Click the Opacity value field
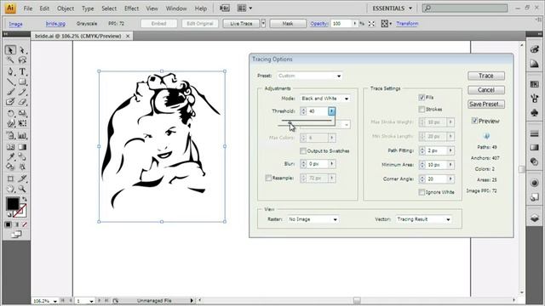 pos(342,24)
